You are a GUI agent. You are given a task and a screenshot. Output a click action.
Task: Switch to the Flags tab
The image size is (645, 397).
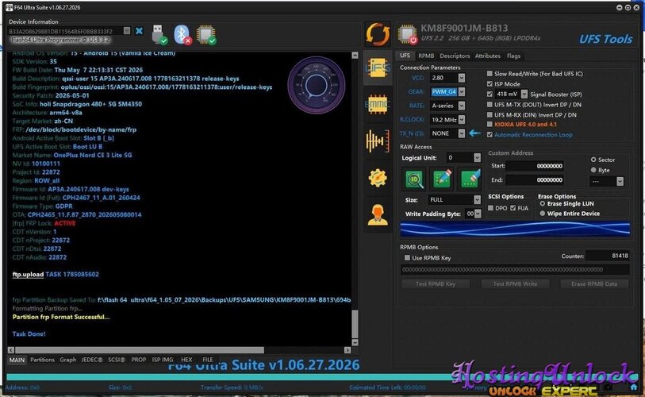coord(514,56)
